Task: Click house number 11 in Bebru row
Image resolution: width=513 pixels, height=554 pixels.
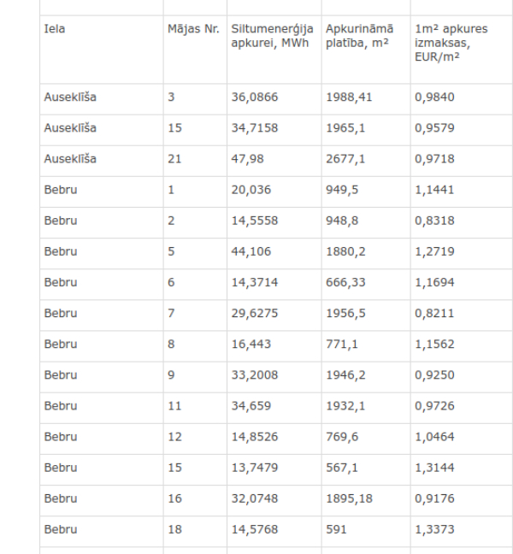Action: click(174, 405)
